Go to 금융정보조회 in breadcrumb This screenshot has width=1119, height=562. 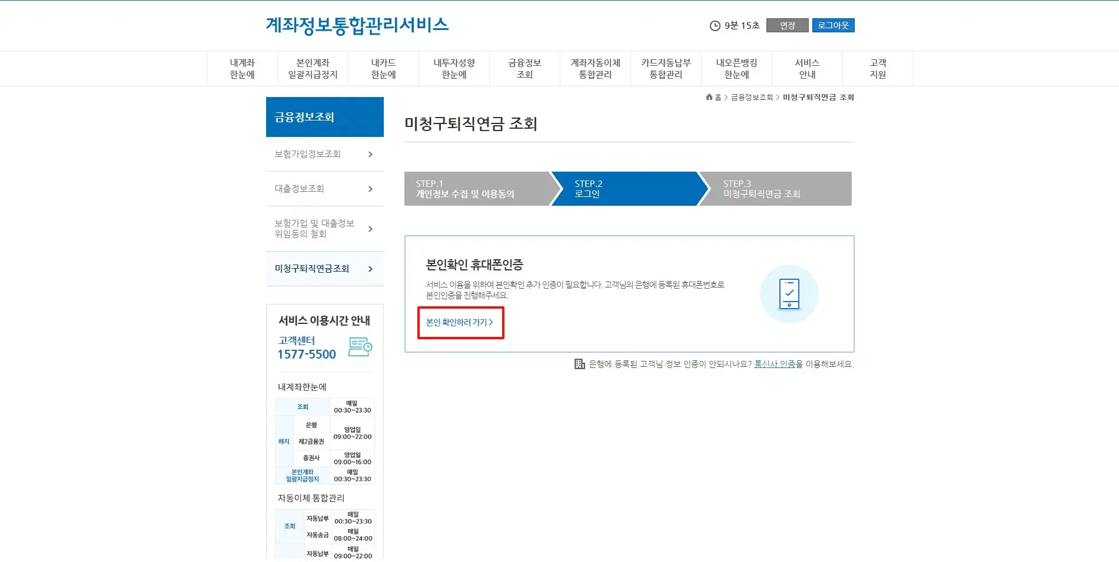[752, 98]
